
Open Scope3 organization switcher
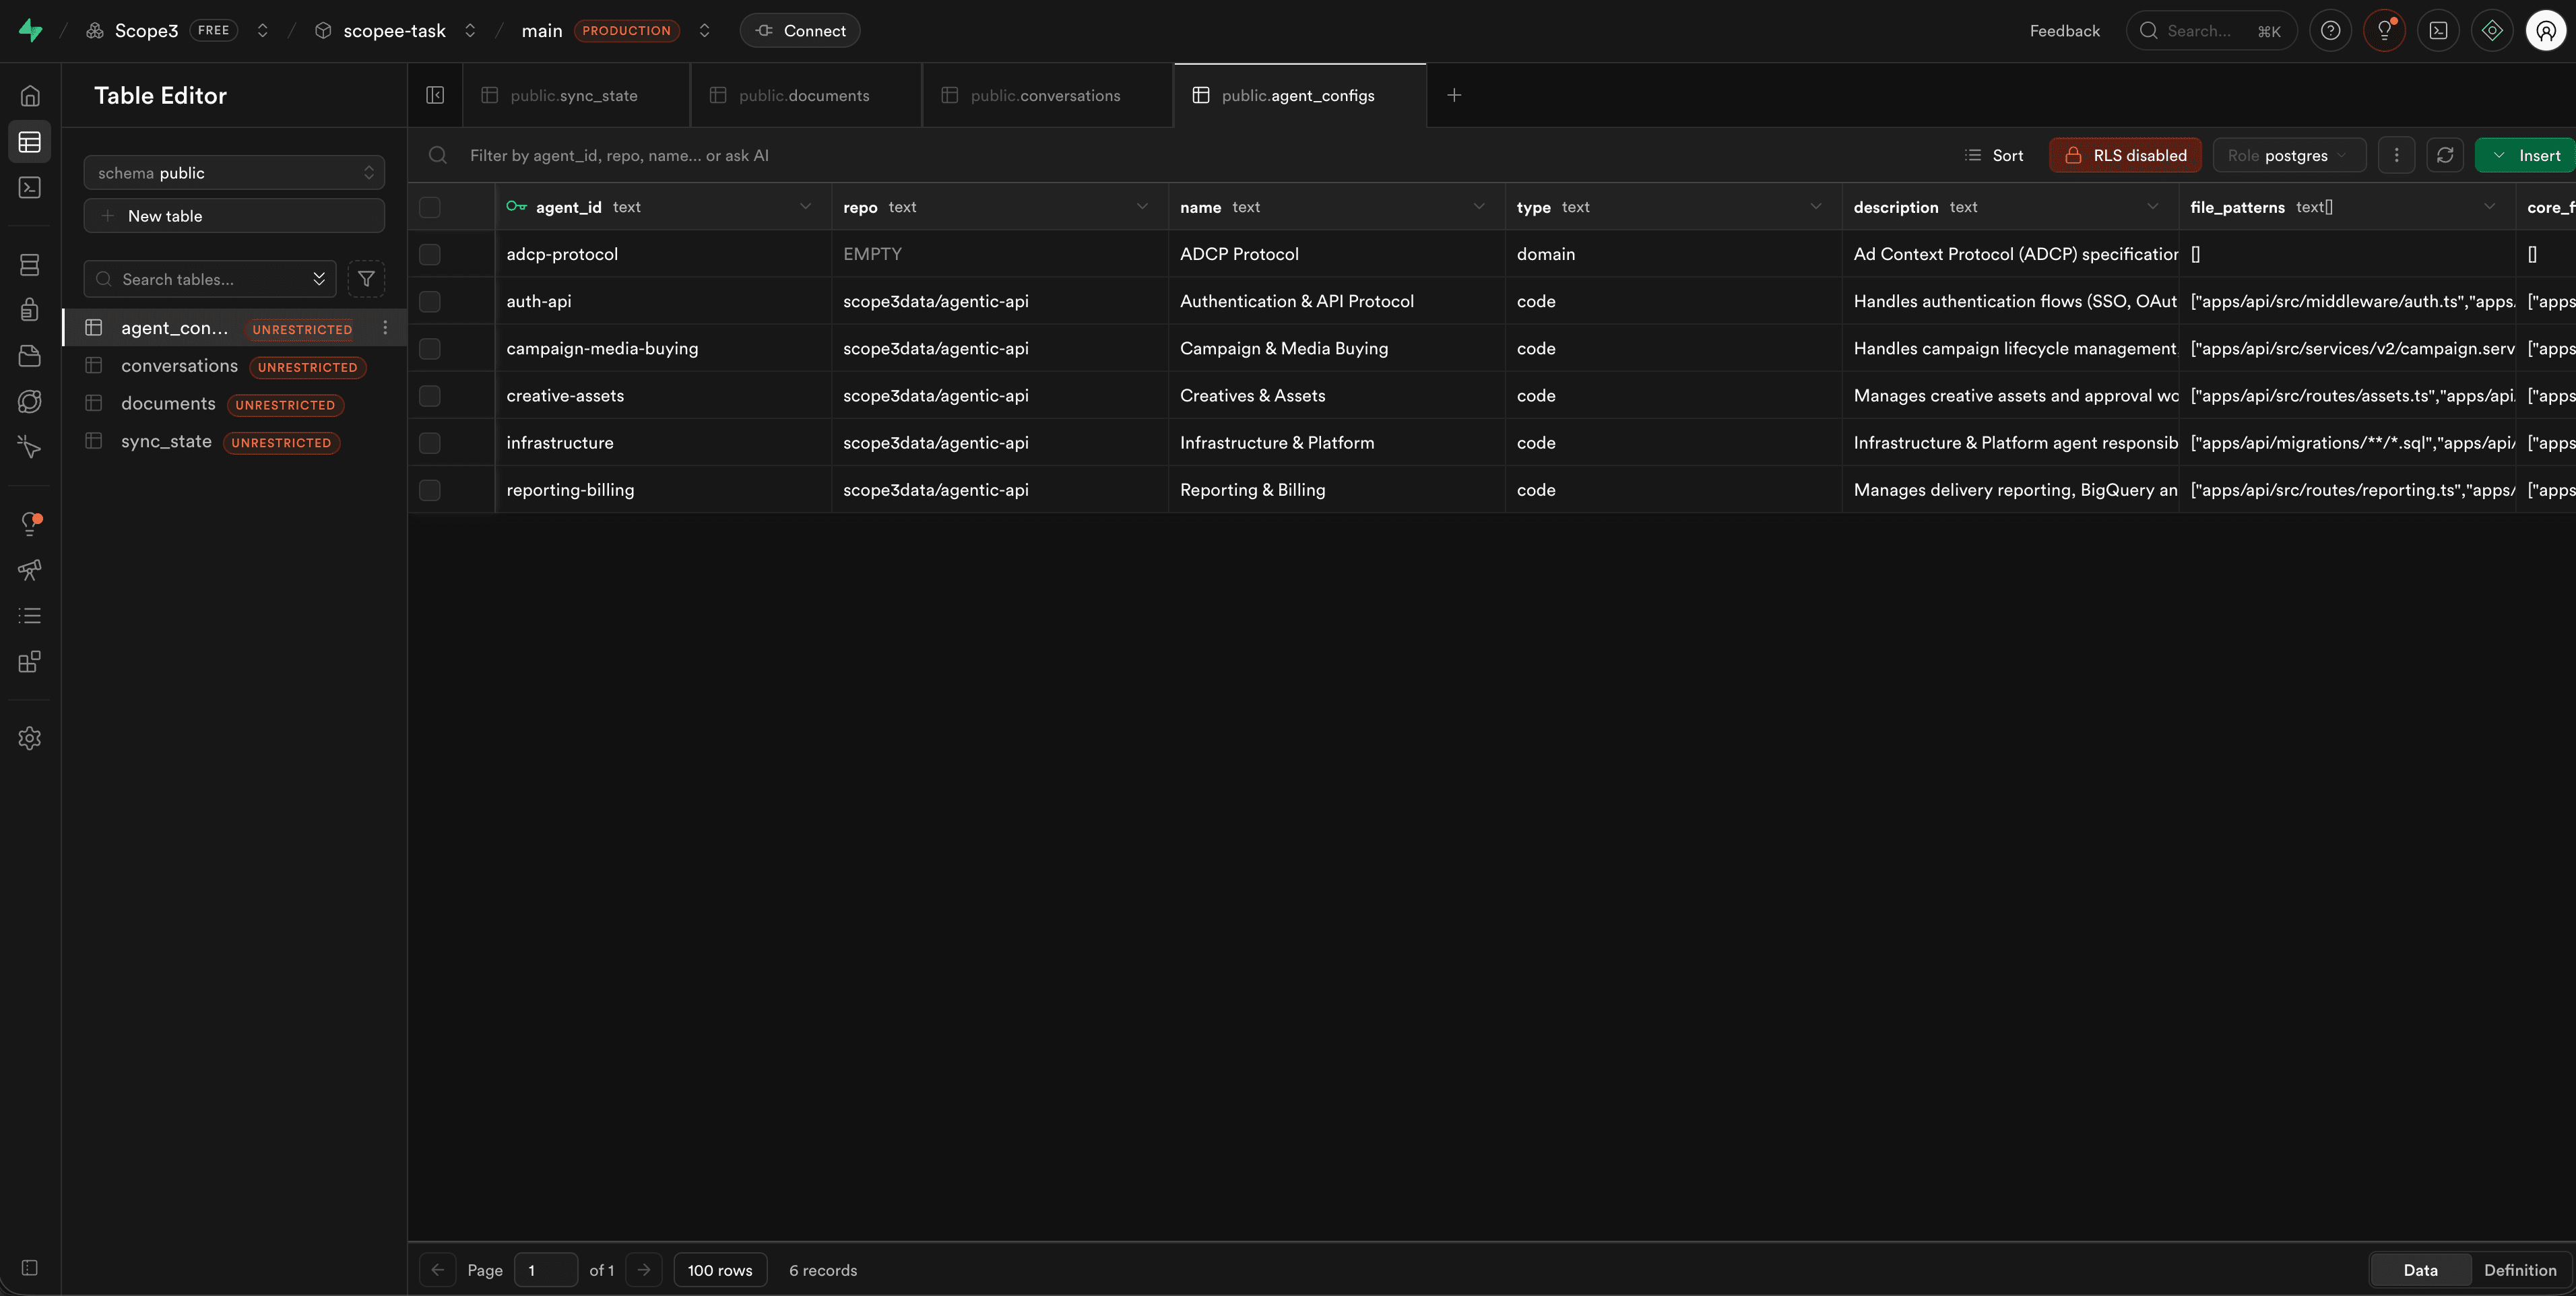(x=263, y=30)
